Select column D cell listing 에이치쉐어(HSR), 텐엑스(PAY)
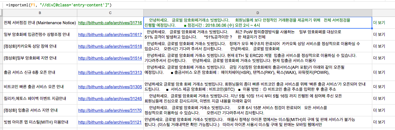Screen dimensions: 395x130 pyautogui.click(x=257, y=72)
